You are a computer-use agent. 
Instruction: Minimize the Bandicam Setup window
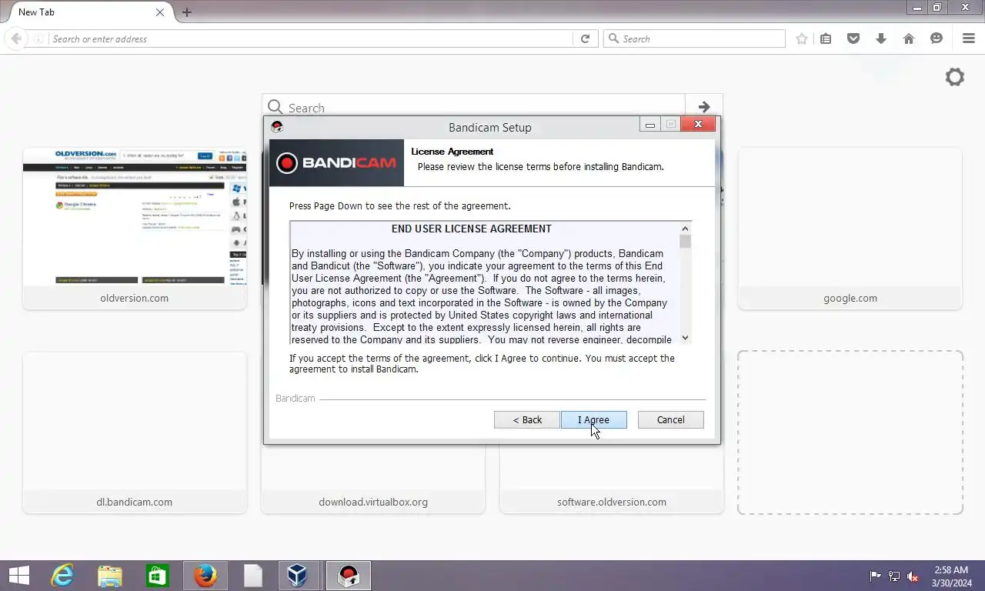point(650,125)
